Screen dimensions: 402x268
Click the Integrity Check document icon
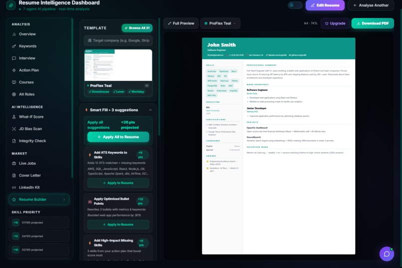[14, 141]
